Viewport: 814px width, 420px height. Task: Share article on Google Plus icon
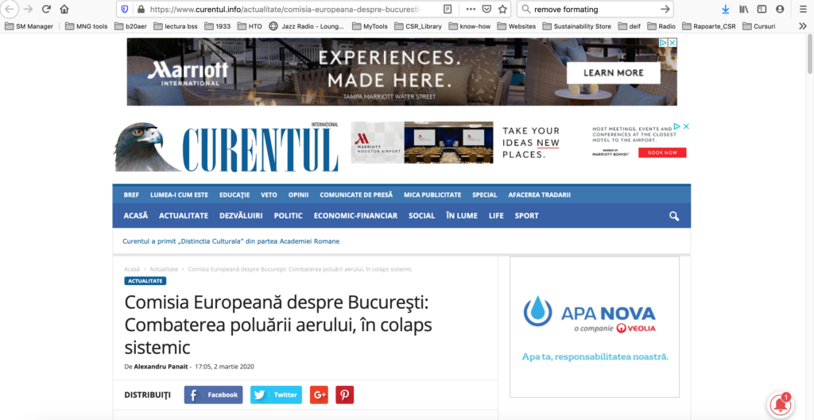click(320, 395)
